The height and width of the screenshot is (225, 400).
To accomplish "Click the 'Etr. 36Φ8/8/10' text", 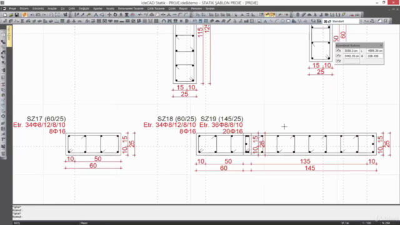I will (x=221, y=125).
